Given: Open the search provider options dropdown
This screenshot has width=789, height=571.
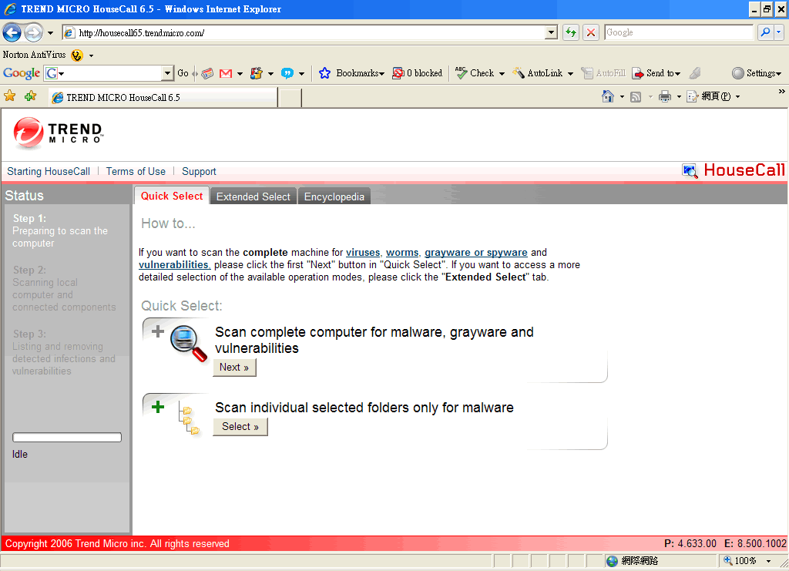Looking at the screenshot, I should pyautogui.click(x=778, y=32).
